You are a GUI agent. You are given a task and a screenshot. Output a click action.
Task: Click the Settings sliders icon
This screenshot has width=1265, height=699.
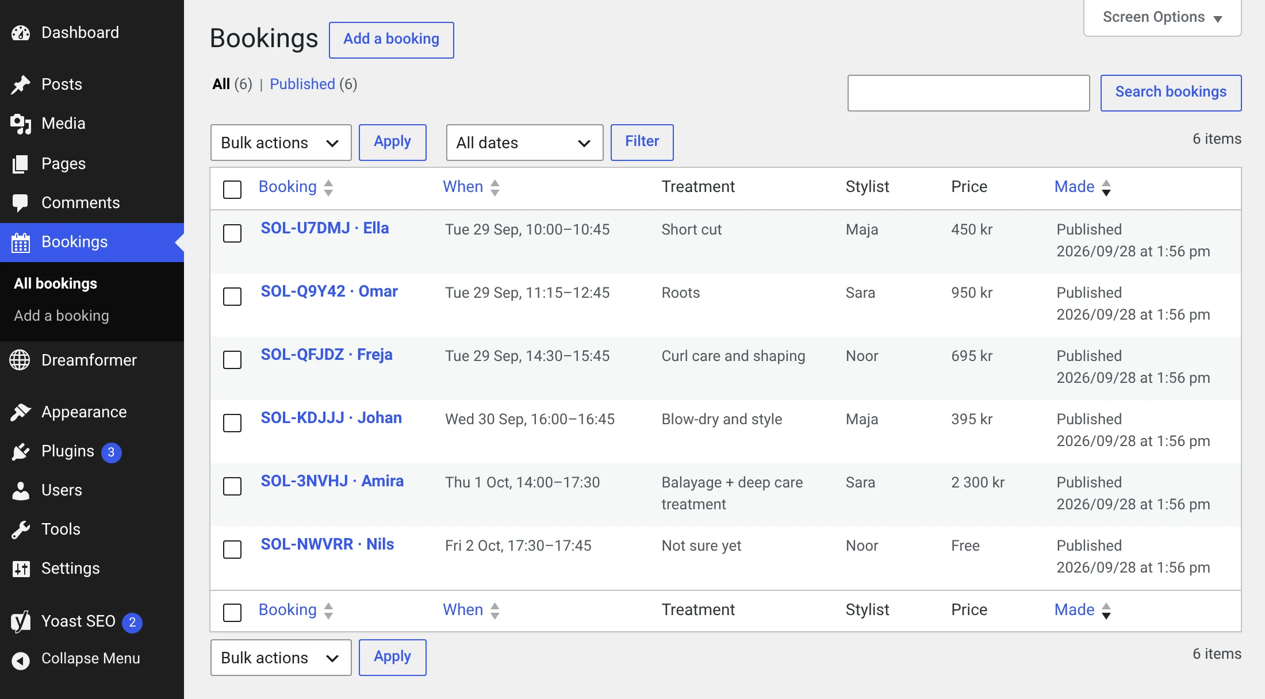click(x=21, y=569)
